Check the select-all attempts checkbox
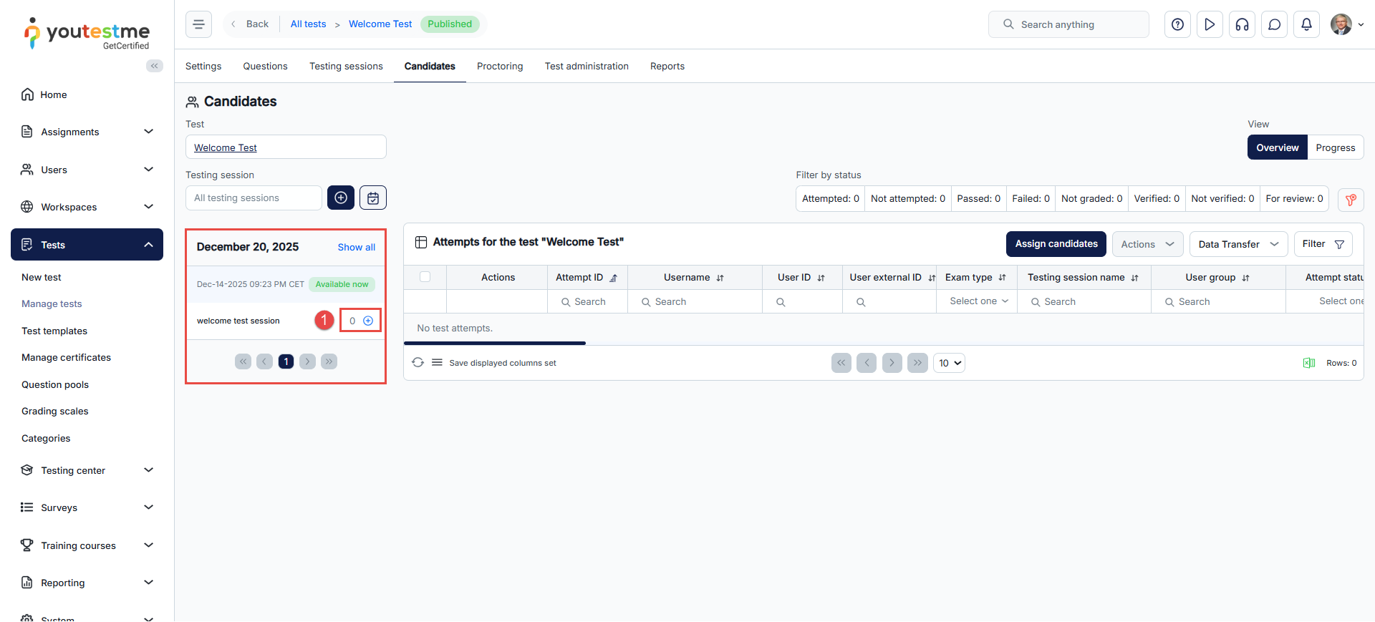This screenshot has height=622, width=1375. tap(425, 277)
